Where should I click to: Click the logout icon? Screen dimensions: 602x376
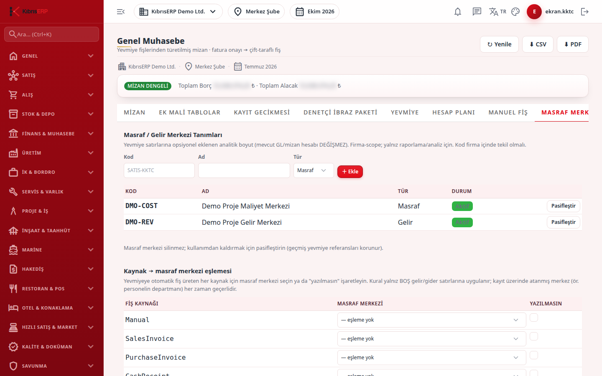point(585,12)
